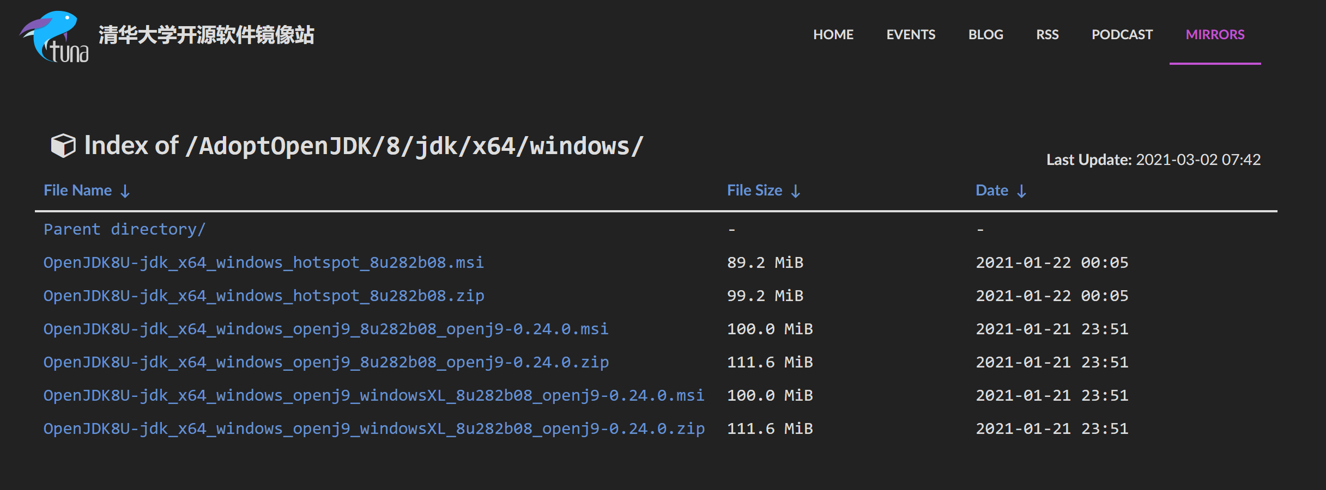Open the PODCAST navigation item
1326x490 pixels.
click(x=1122, y=34)
